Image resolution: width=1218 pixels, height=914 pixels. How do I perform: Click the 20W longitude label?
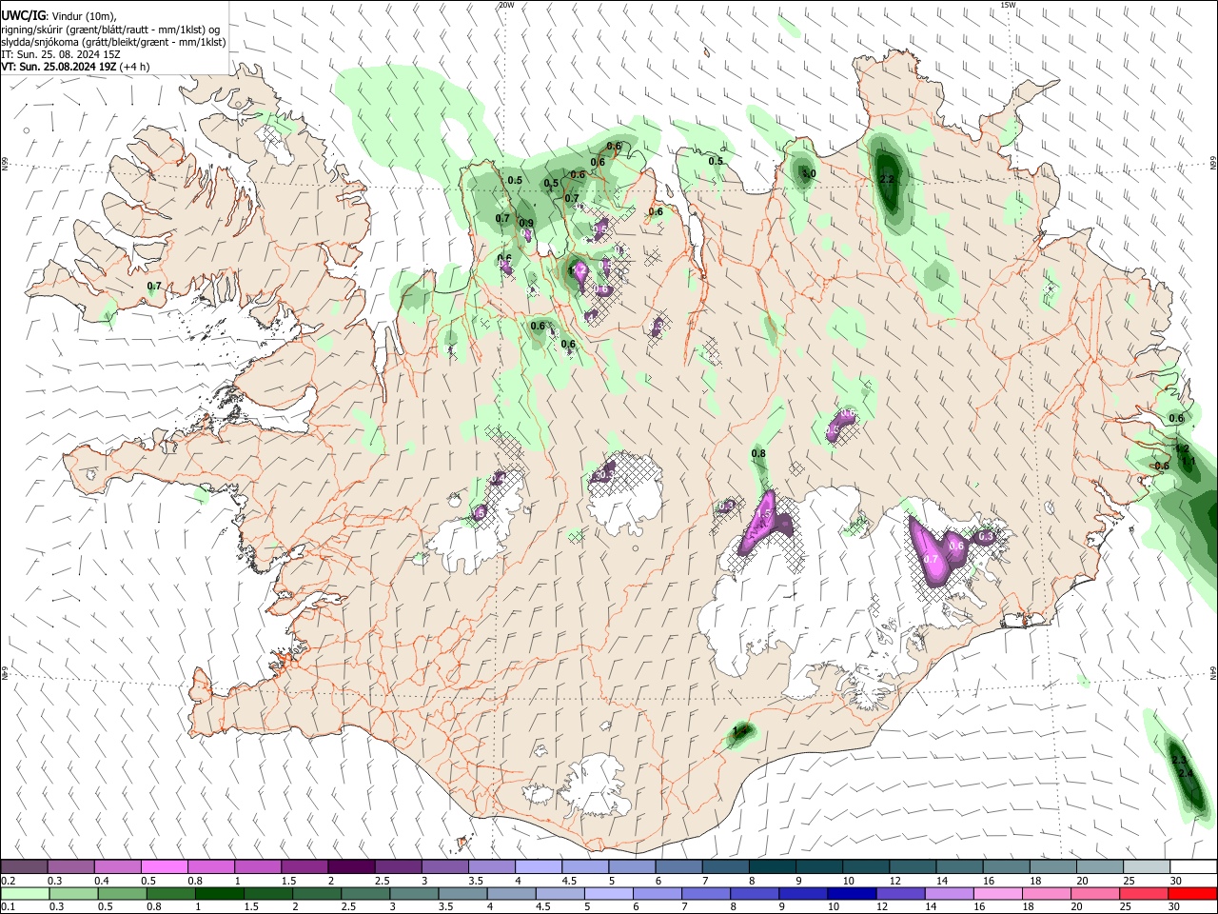[x=506, y=5]
